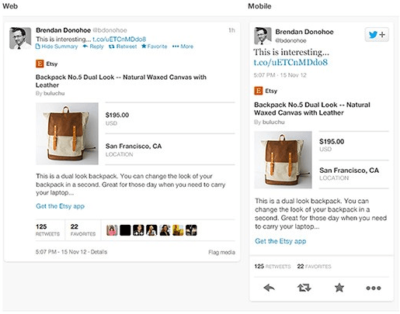Open the backpack product image in web card
This screenshot has width=400, height=314.
[67, 133]
